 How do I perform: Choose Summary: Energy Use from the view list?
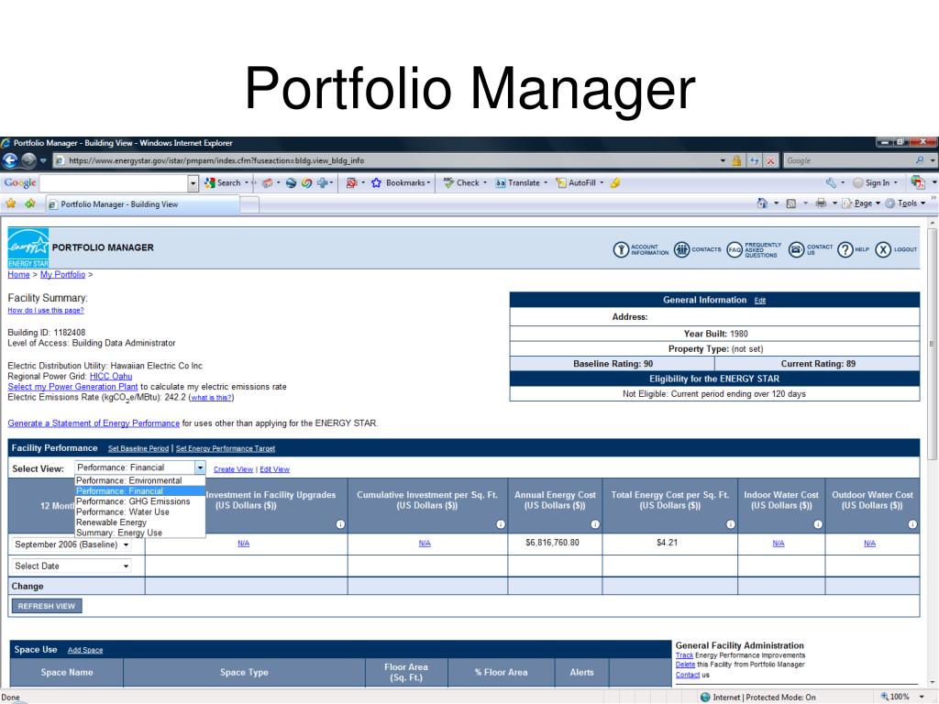pyautogui.click(x=140, y=533)
